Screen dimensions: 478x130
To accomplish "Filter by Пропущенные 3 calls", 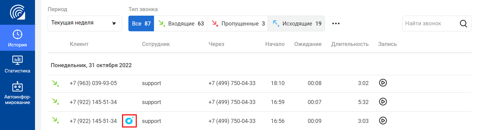I will (237, 23).
